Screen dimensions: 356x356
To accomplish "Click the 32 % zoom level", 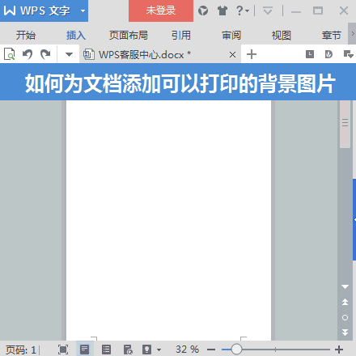I will coord(187,350).
